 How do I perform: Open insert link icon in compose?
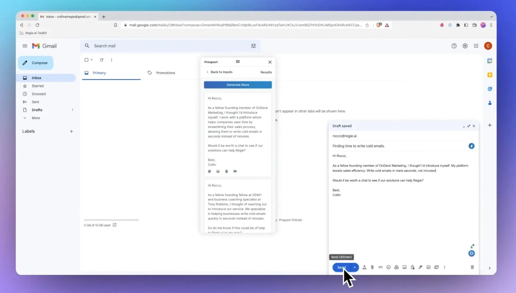tap(380, 267)
